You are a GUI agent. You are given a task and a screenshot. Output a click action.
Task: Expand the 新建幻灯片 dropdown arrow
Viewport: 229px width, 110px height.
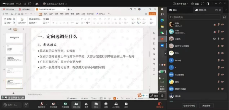(x=41, y=19)
